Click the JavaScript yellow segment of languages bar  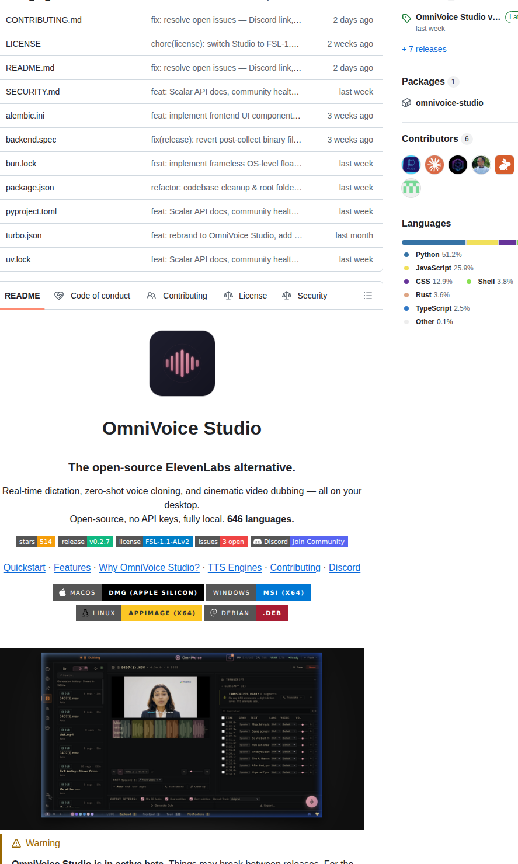pyautogui.click(x=482, y=242)
